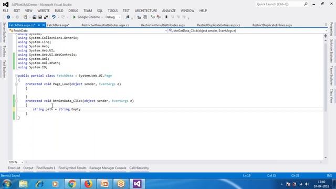Open the FILE menu
Screen dimensions: 336x189
pyautogui.click(x=6, y=10)
